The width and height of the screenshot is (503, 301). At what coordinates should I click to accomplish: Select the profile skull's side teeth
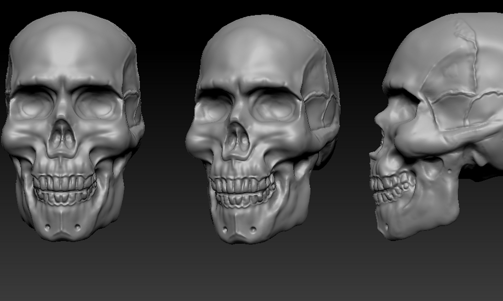point(393,187)
